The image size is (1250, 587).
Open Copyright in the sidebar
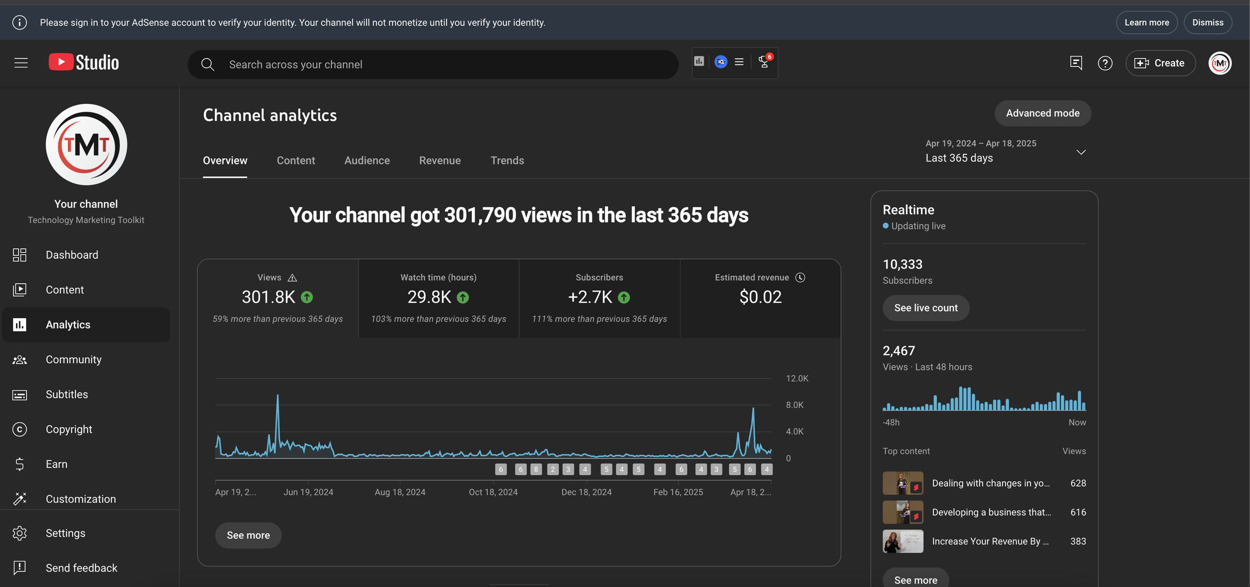pyautogui.click(x=69, y=429)
